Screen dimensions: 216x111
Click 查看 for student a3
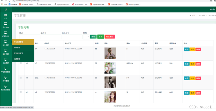[187, 64]
